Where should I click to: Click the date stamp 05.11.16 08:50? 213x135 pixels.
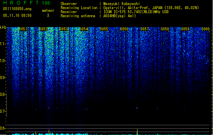click(17, 16)
